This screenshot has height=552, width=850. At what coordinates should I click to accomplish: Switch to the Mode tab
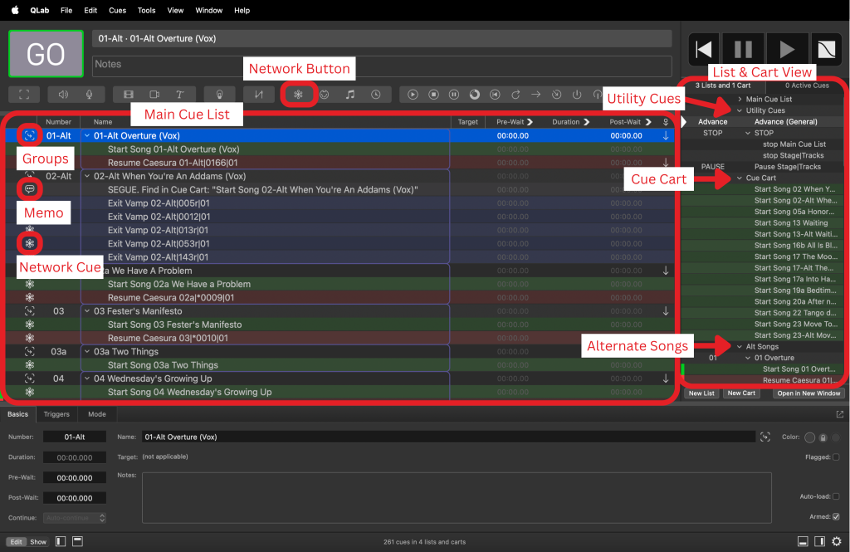[x=97, y=414]
